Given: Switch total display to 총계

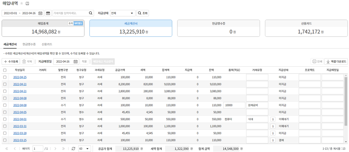Looking at the screenshot, I should click(x=71, y=23).
